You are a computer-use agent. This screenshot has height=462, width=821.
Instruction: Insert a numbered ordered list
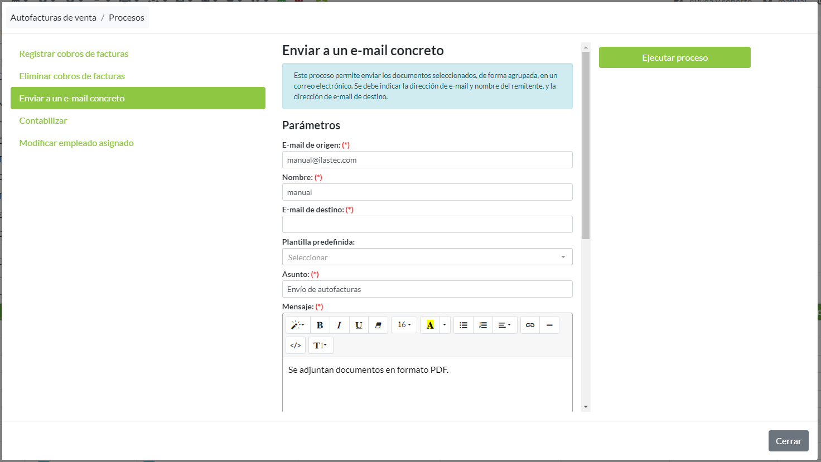tap(483, 325)
